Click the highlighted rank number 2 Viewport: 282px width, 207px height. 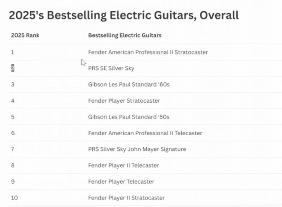click(13, 68)
